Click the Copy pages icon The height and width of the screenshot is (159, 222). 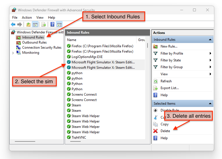pyautogui.click(x=155, y=124)
